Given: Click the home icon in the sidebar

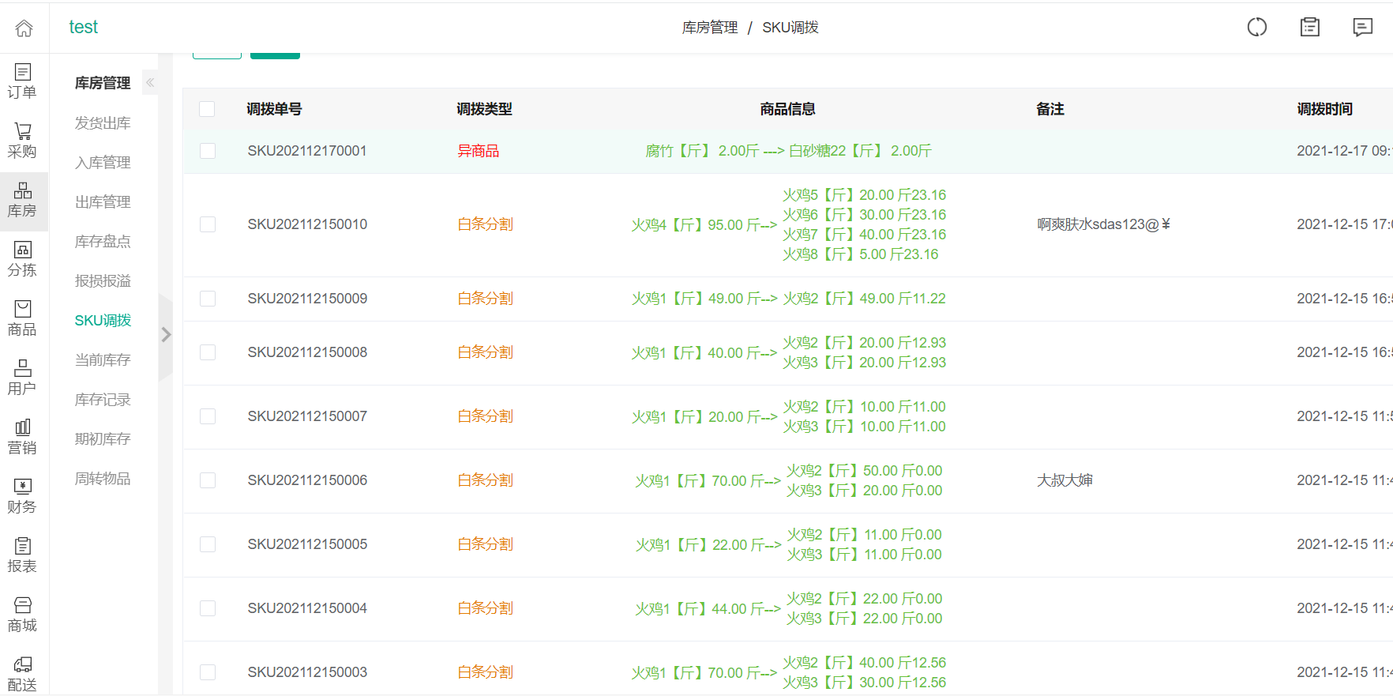Looking at the screenshot, I should pos(24,28).
